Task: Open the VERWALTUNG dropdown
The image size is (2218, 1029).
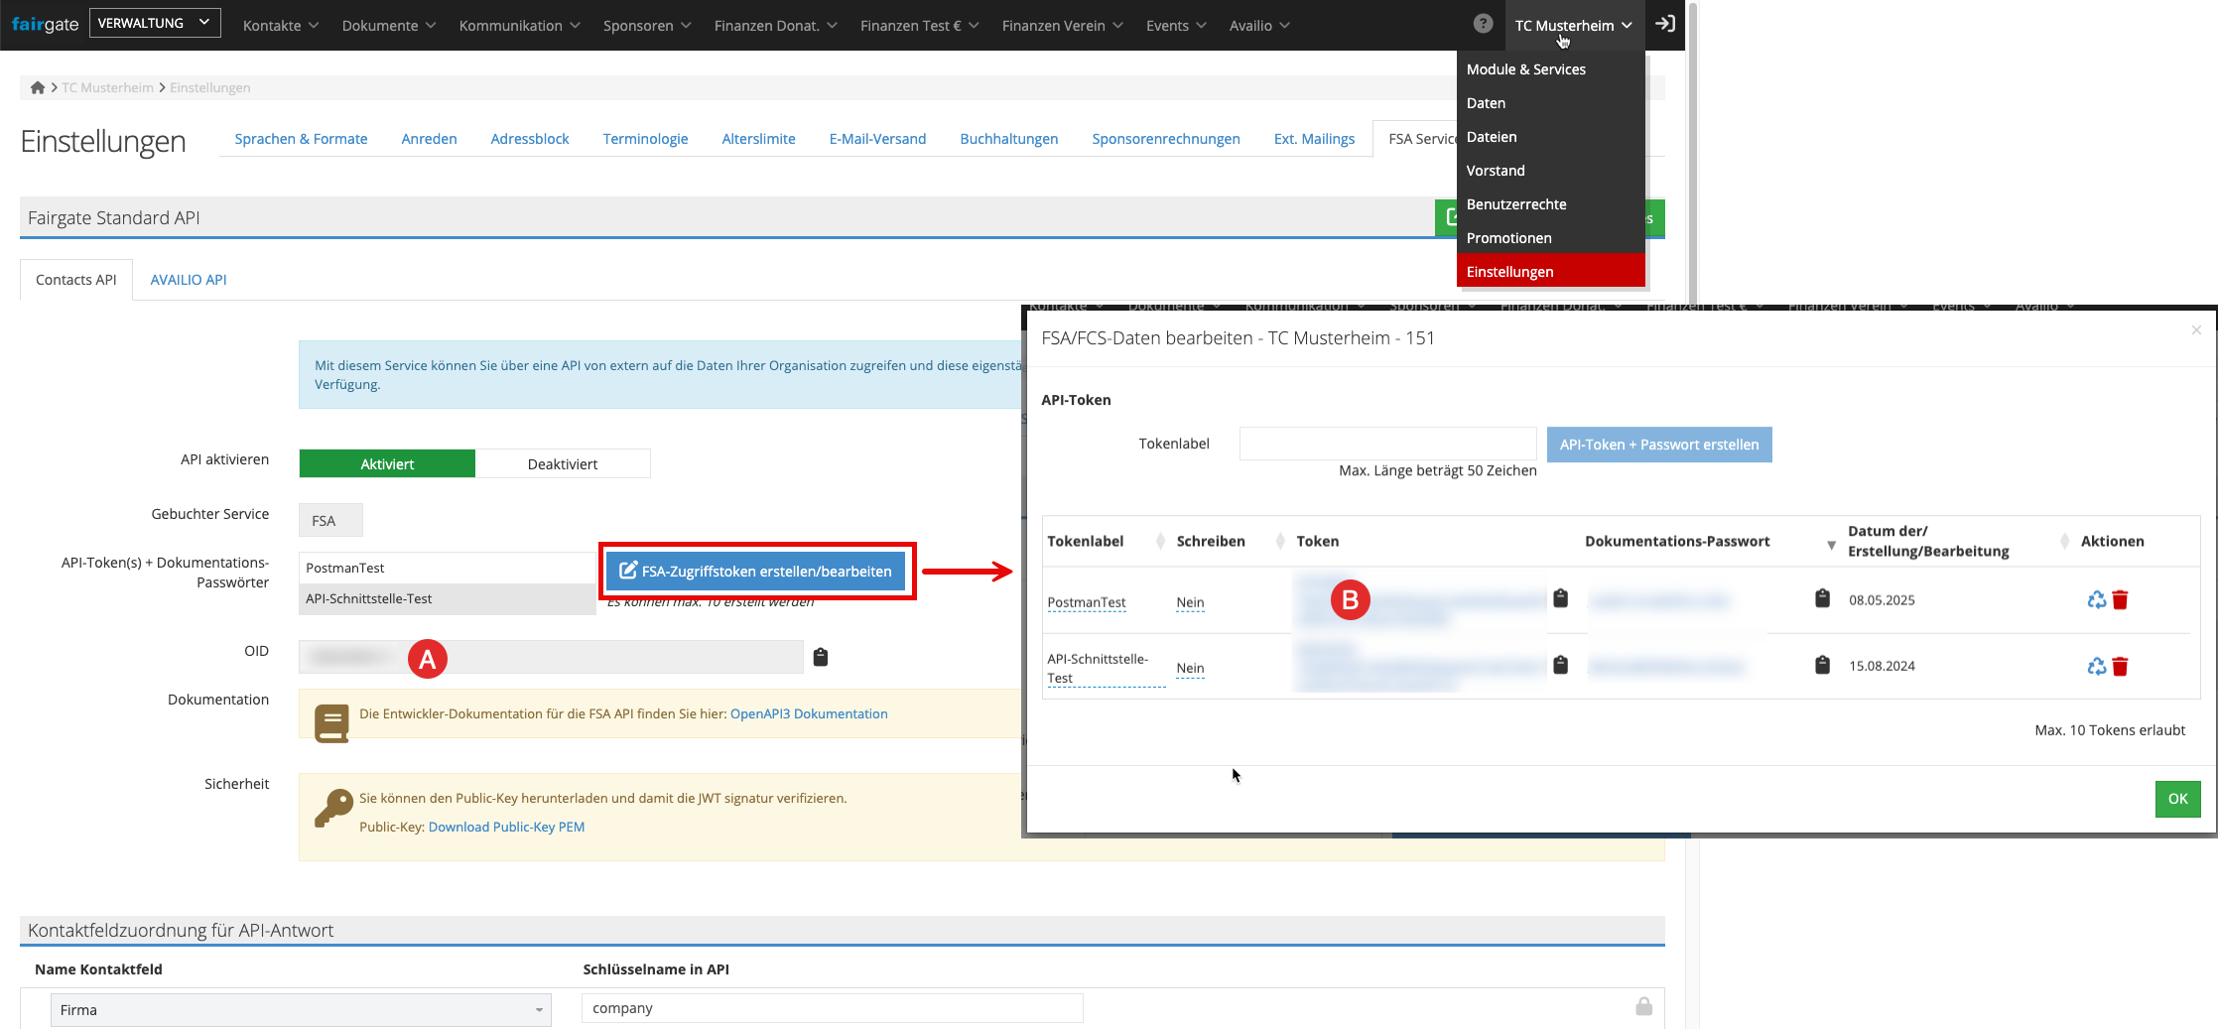Action: pos(155,23)
